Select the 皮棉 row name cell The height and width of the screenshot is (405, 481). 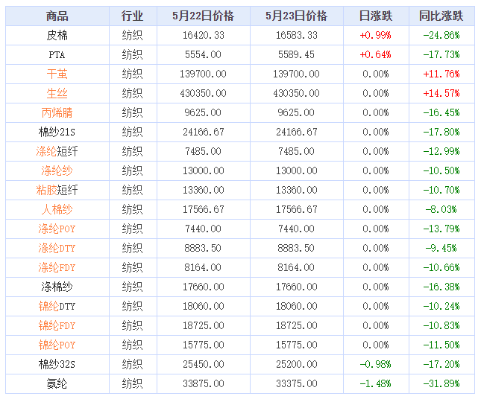click(x=57, y=35)
